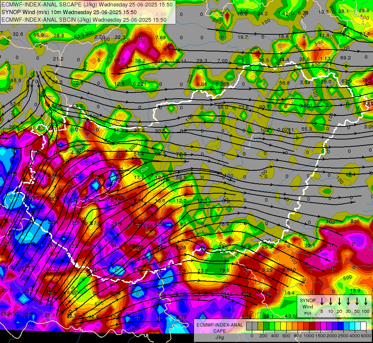Click the 'm/s' unit in the wind legend
This screenshot has width=373, height=343.
coord(307,313)
